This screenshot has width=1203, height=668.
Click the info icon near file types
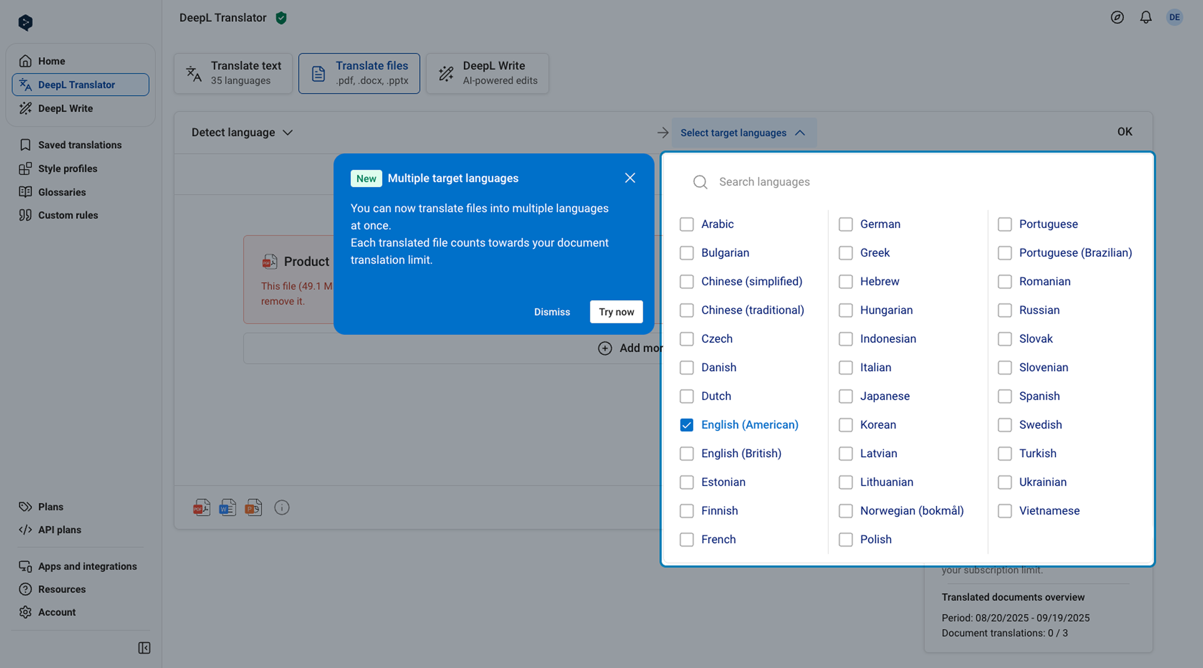[282, 507]
